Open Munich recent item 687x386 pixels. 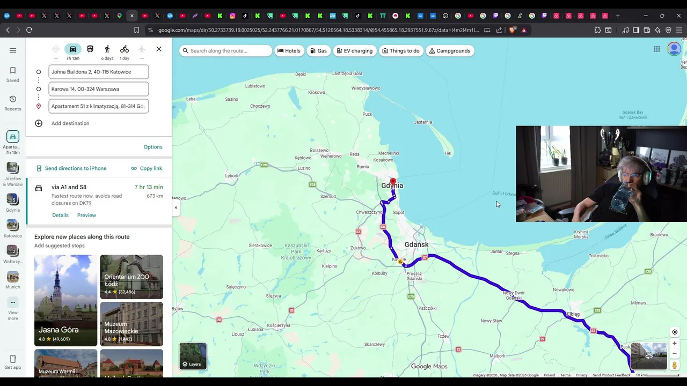click(13, 280)
